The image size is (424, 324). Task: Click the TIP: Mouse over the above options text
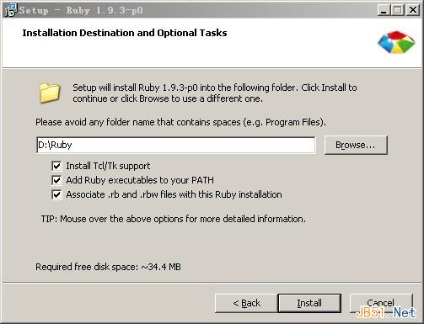tap(174, 219)
